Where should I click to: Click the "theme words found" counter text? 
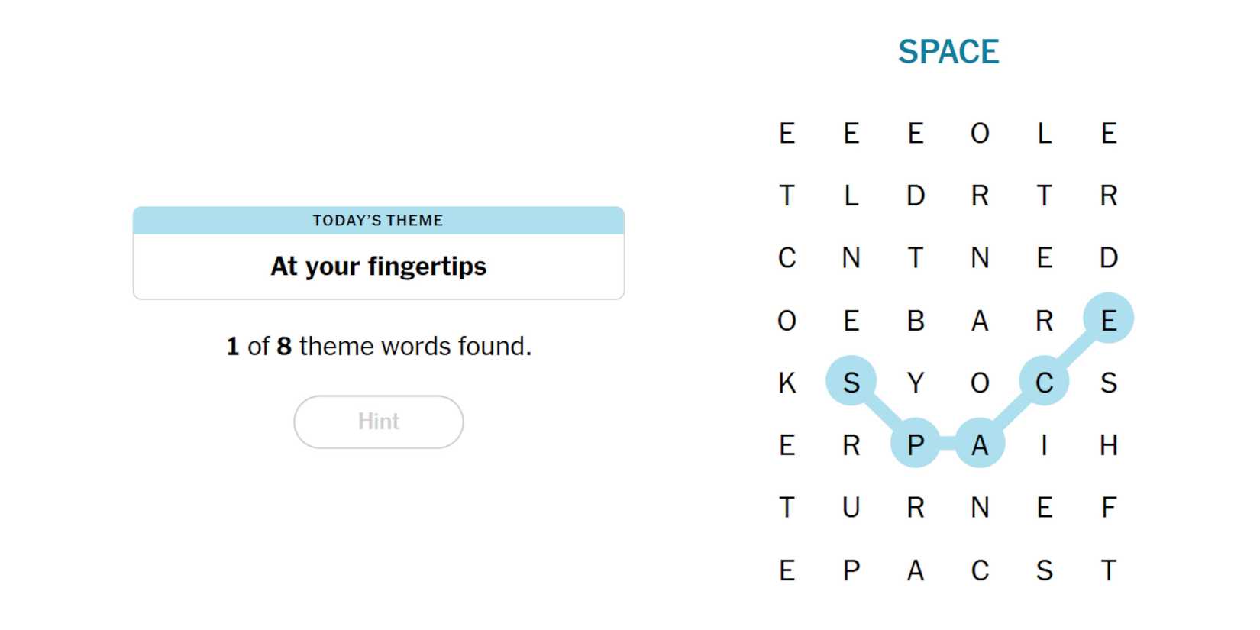[x=378, y=346]
